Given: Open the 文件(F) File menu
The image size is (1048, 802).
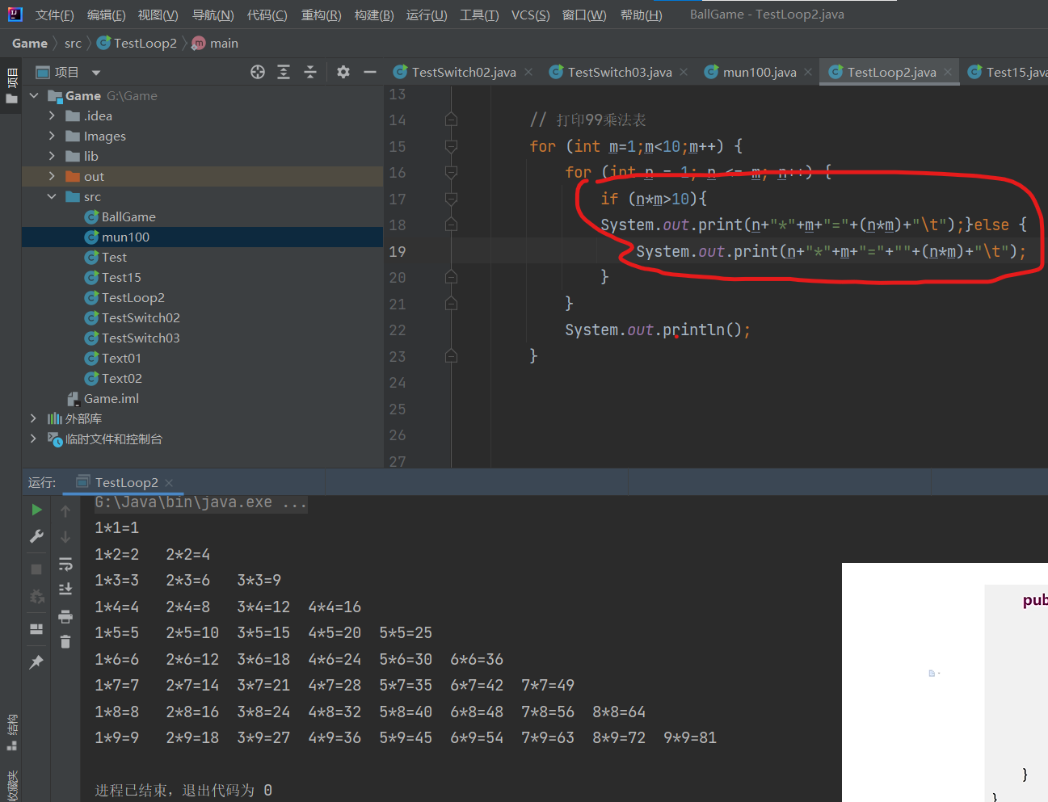Looking at the screenshot, I should tap(54, 15).
